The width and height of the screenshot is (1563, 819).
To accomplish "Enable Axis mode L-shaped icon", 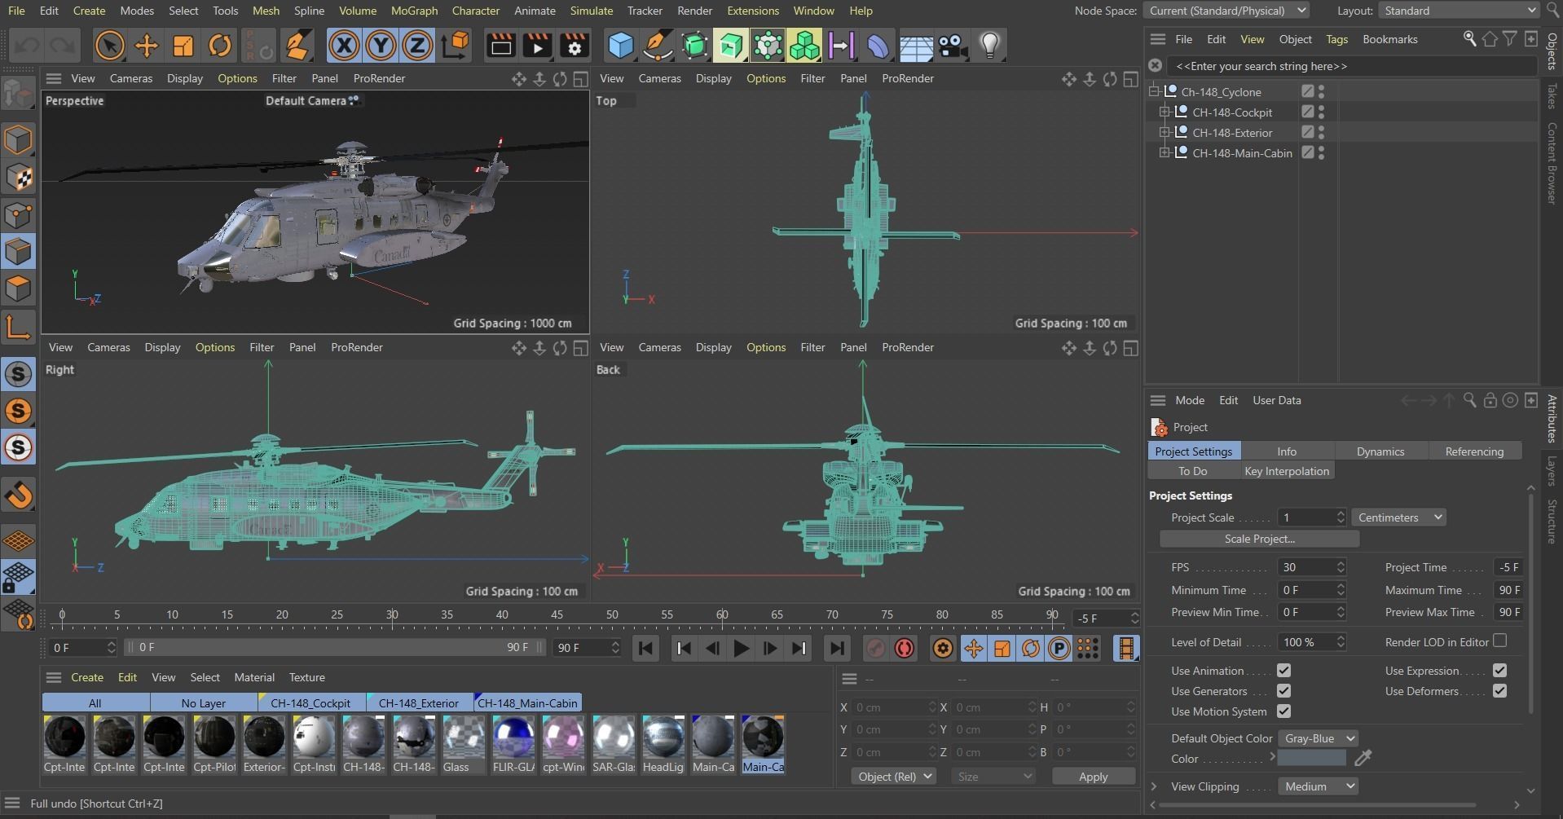I will tap(18, 327).
